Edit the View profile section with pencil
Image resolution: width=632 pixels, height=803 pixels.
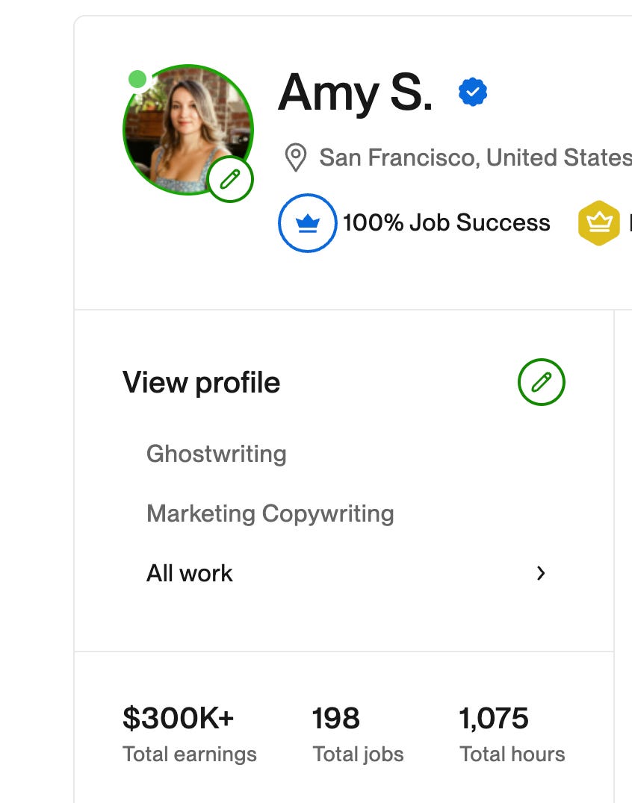pyautogui.click(x=541, y=382)
